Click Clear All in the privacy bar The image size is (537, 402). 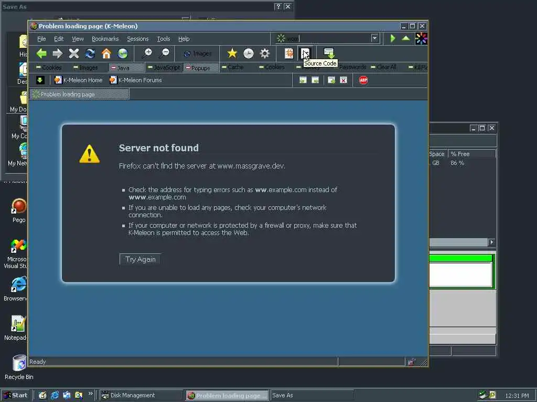tap(383, 67)
